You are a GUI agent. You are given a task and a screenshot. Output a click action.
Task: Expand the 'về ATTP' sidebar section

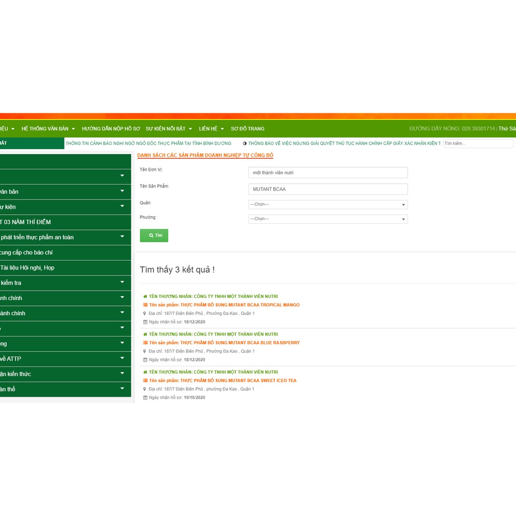[66, 359]
